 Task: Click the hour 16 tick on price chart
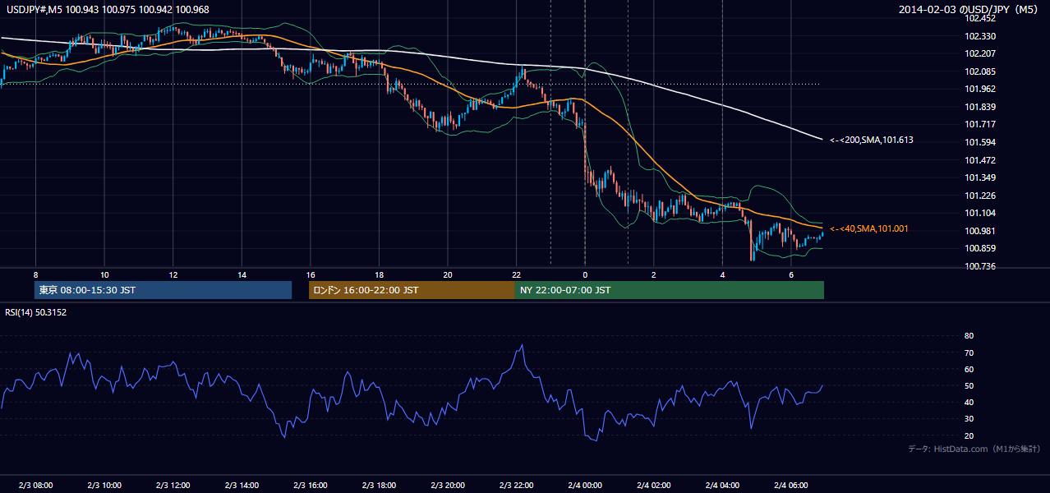click(311, 274)
